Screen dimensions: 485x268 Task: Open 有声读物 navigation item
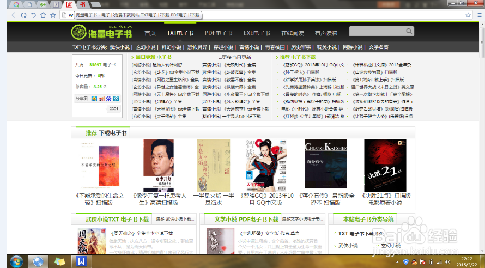[326, 33]
